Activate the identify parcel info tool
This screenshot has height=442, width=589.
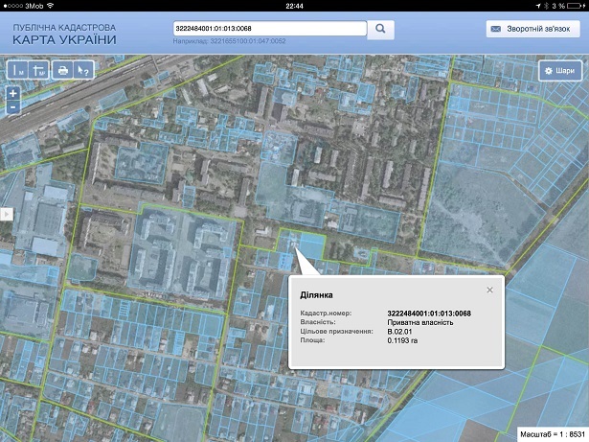click(x=83, y=70)
